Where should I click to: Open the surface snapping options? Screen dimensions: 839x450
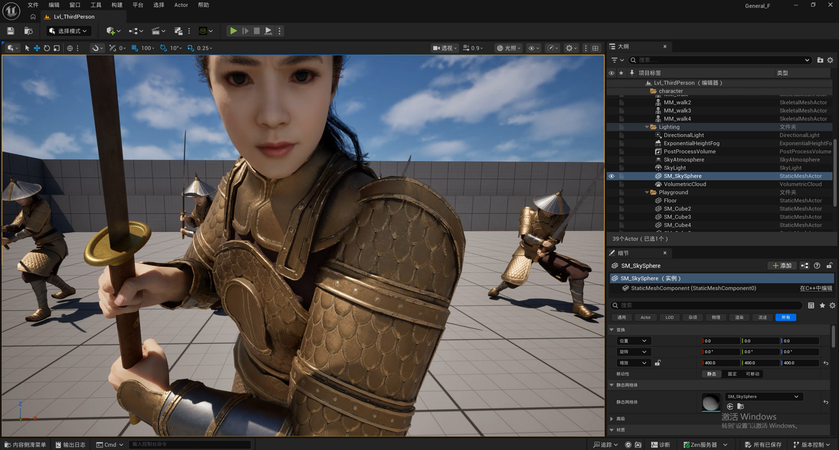point(96,48)
